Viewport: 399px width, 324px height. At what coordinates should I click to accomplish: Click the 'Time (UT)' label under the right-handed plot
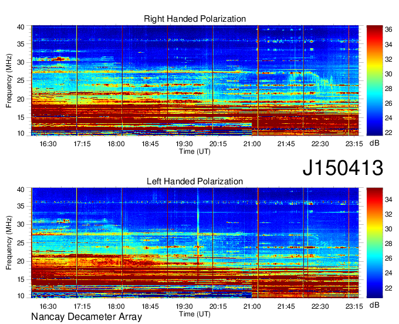[x=195, y=151]
